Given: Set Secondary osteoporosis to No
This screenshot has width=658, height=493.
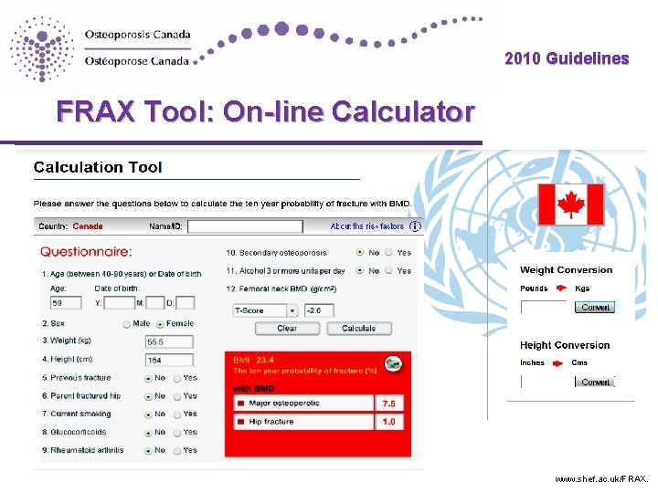Looking at the screenshot, I should pyautogui.click(x=360, y=252).
